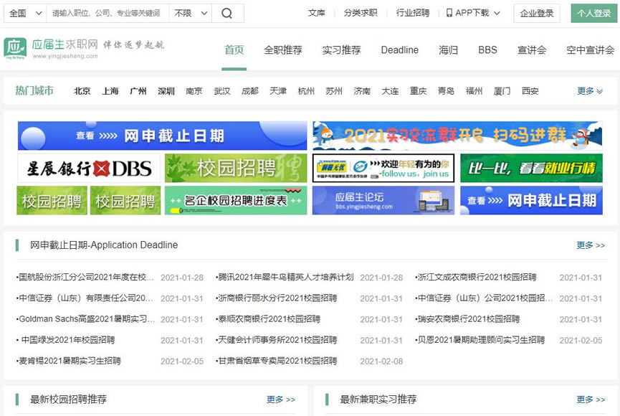The image size is (620, 416).
Task: Open the 空中宣讲会 nav tab
Action: [x=591, y=50]
